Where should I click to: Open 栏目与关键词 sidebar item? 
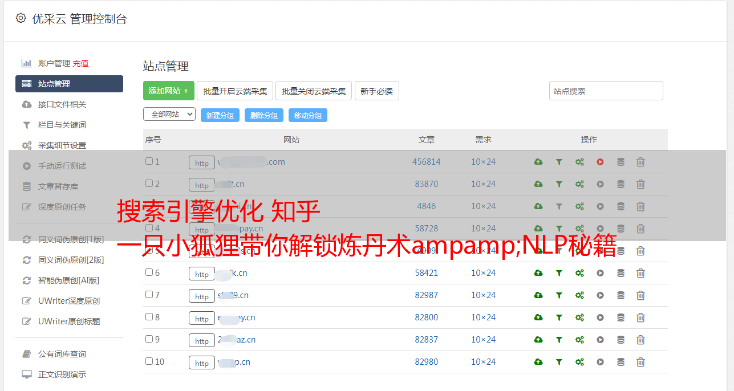coord(62,125)
